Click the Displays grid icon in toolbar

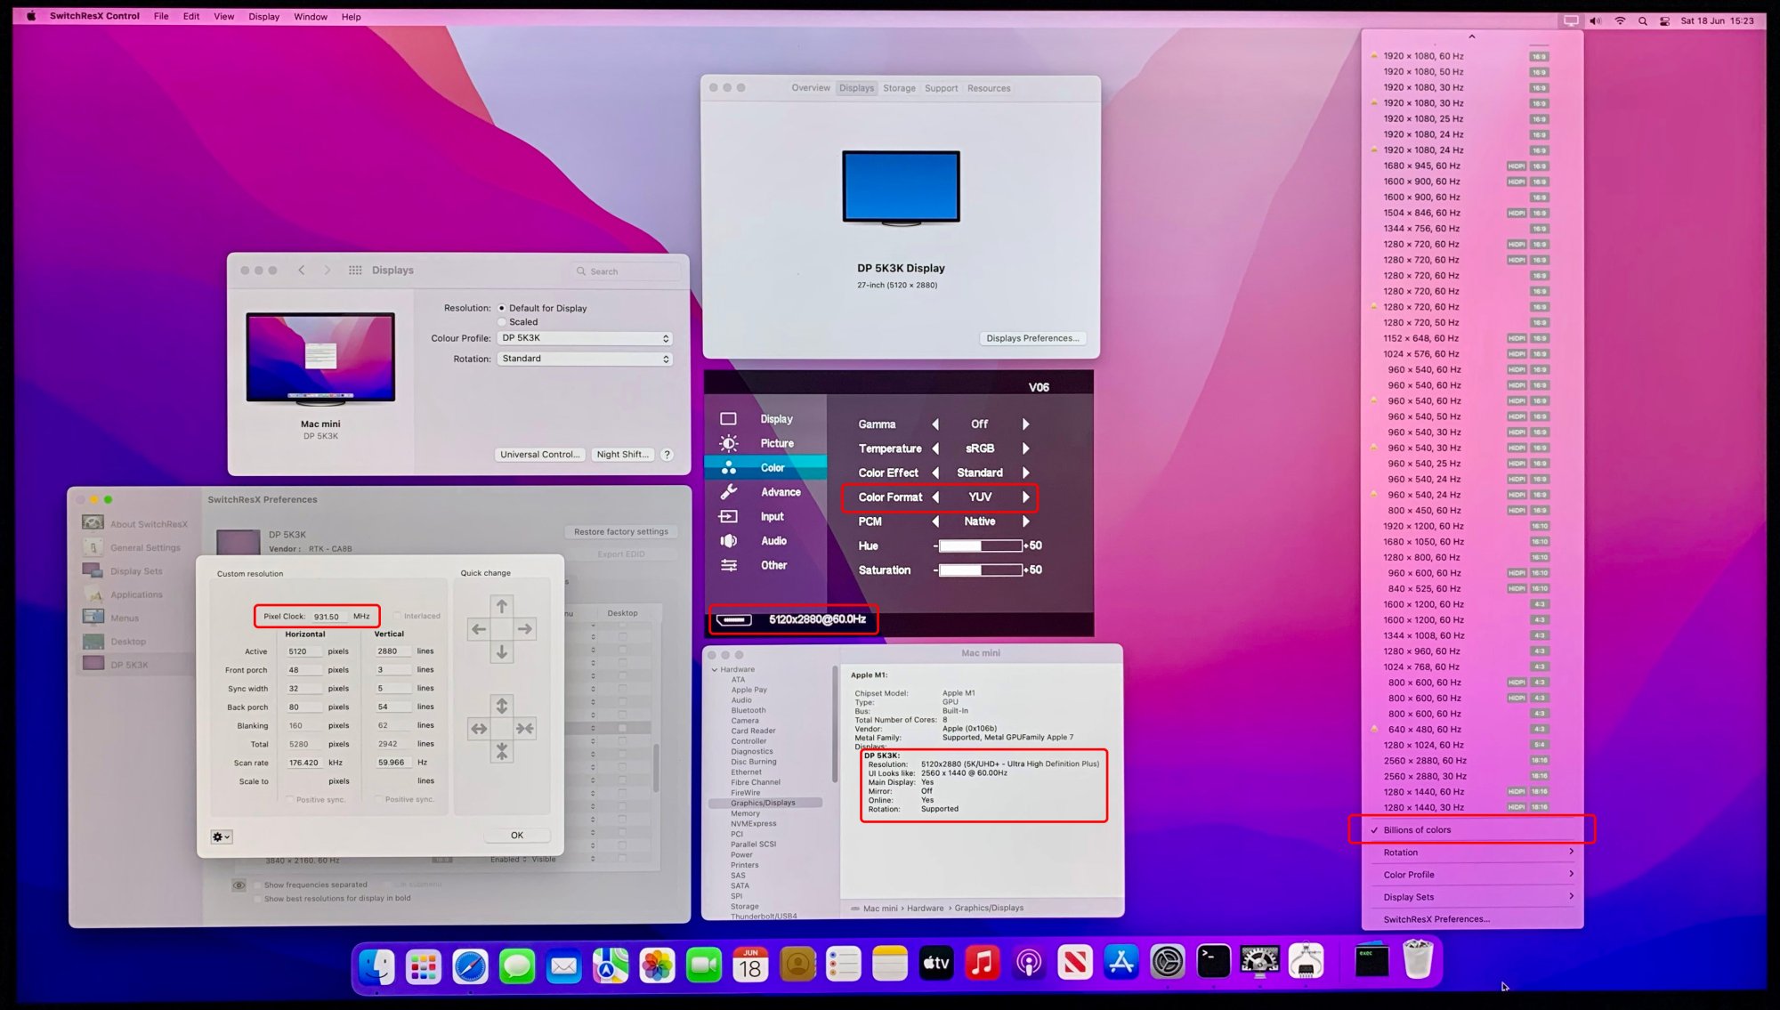[x=355, y=271]
